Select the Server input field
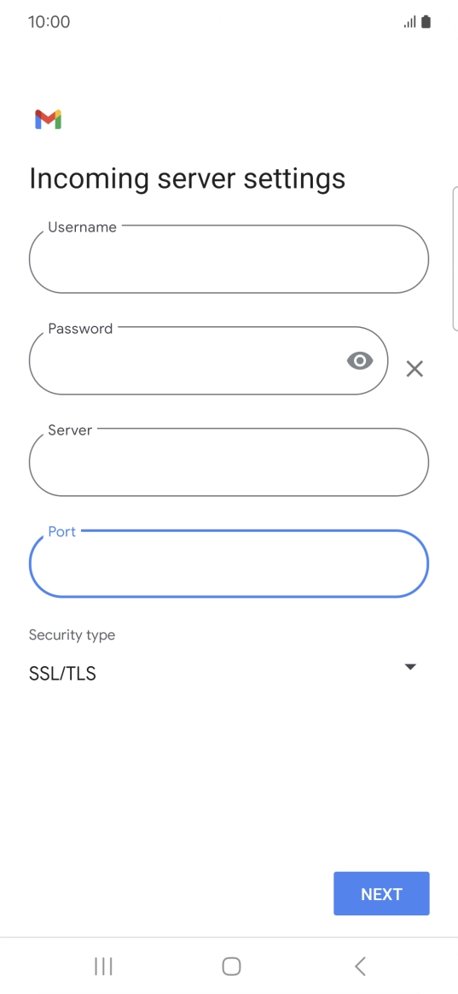The image size is (458, 994). coord(229,462)
